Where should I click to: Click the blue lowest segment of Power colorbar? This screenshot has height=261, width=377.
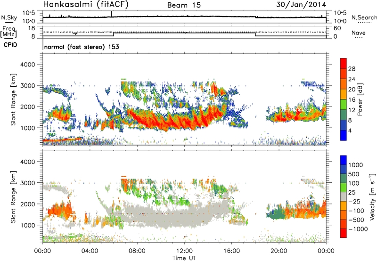[344, 135]
